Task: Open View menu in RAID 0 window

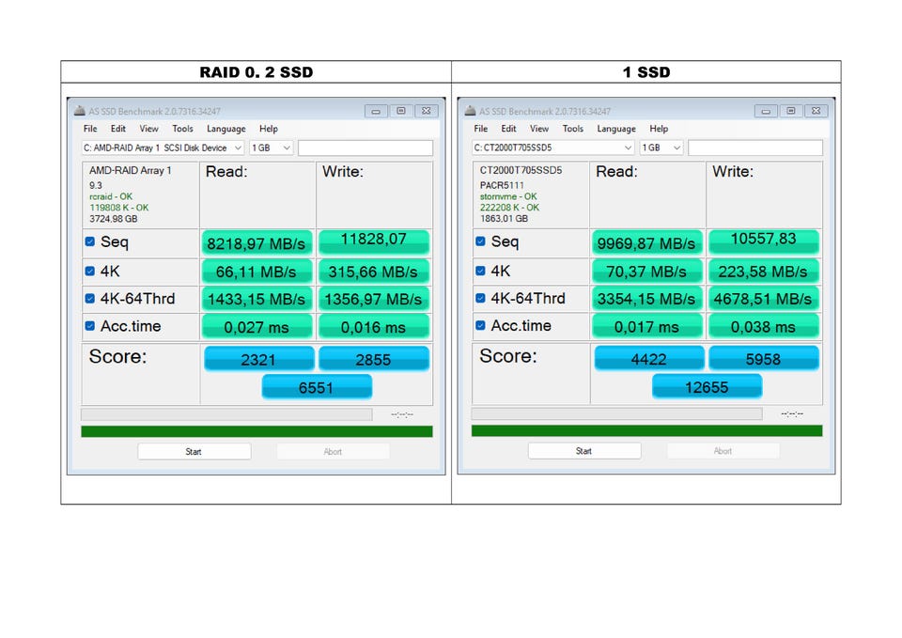Action: click(x=149, y=129)
